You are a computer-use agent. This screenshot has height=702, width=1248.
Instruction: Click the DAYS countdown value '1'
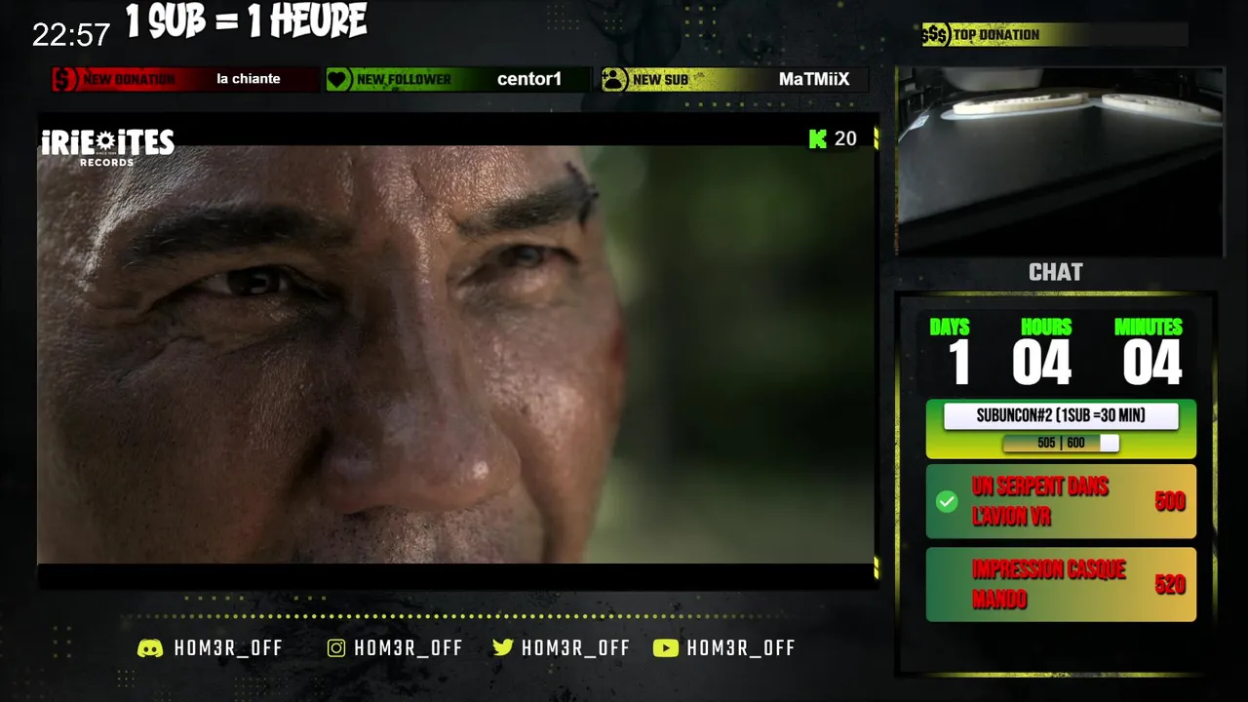(x=960, y=363)
